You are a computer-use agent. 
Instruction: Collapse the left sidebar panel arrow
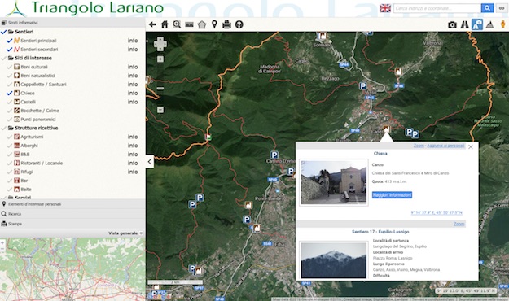pos(149,162)
